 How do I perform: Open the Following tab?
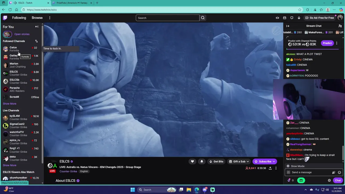click(19, 18)
